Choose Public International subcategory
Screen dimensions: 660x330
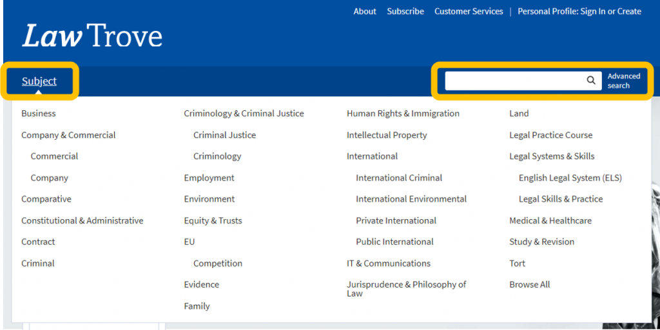394,242
